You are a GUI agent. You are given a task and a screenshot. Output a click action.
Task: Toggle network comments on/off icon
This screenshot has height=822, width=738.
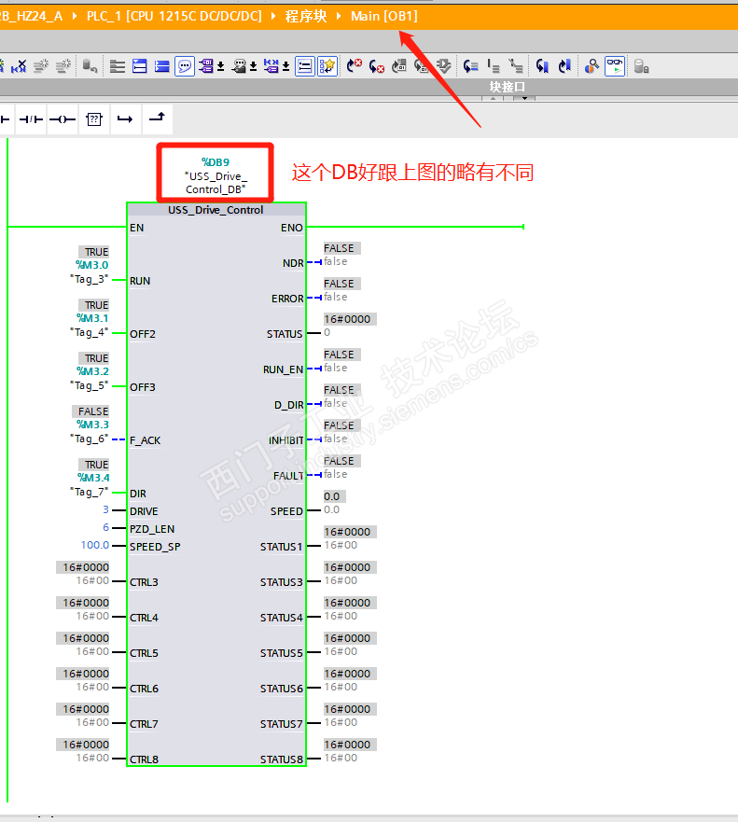point(305,66)
